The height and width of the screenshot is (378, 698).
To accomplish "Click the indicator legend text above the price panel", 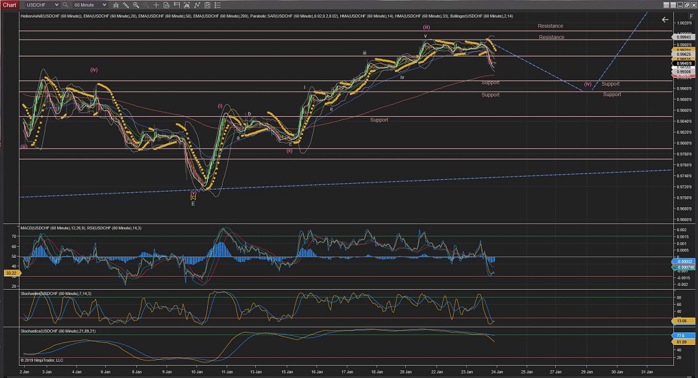I will (x=267, y=16).
